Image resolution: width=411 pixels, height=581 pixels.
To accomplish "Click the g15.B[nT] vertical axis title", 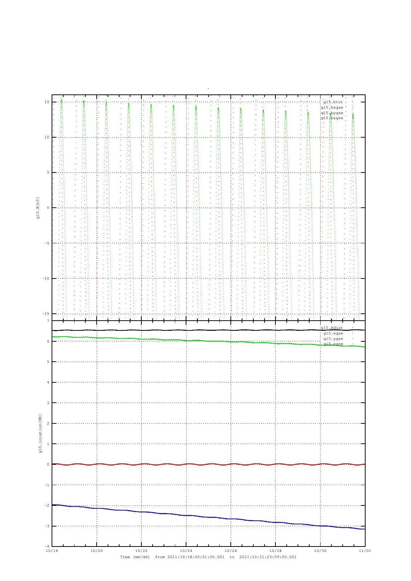I will (x=38, y=208).
